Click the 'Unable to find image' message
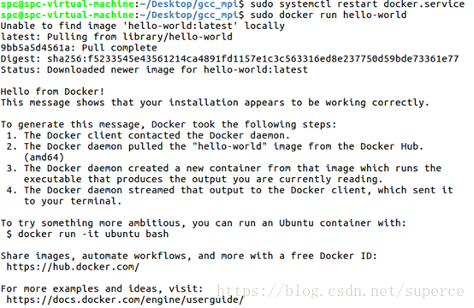474x308 pixels. 142,26
